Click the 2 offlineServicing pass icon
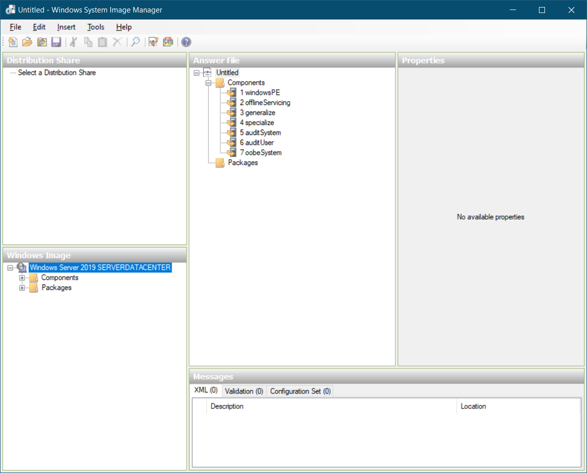The height and width of the screenshot is (473, 587). pos(232,102)
